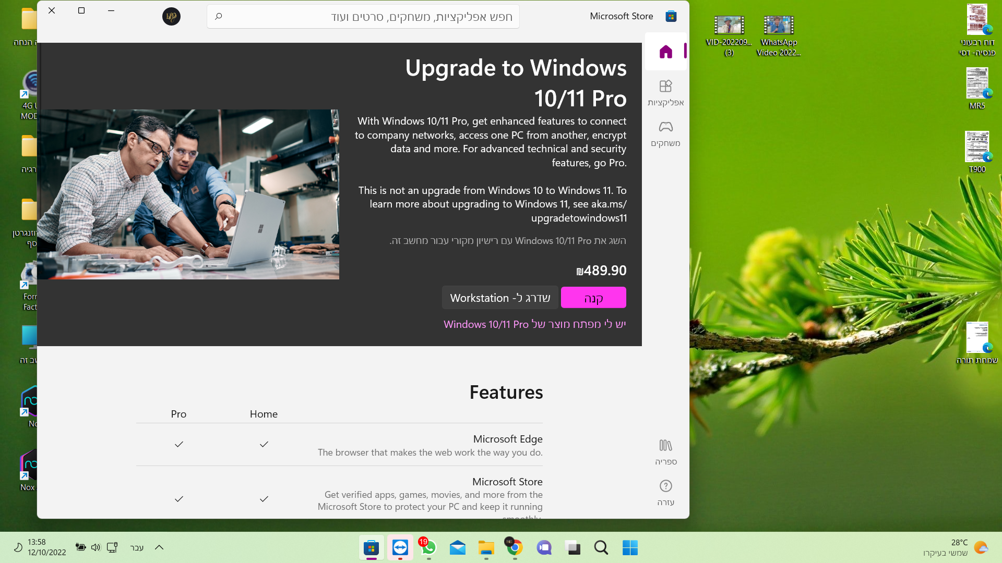
Task: Click the Microsoft Store logo icon
Action: (x=671, y=17)
